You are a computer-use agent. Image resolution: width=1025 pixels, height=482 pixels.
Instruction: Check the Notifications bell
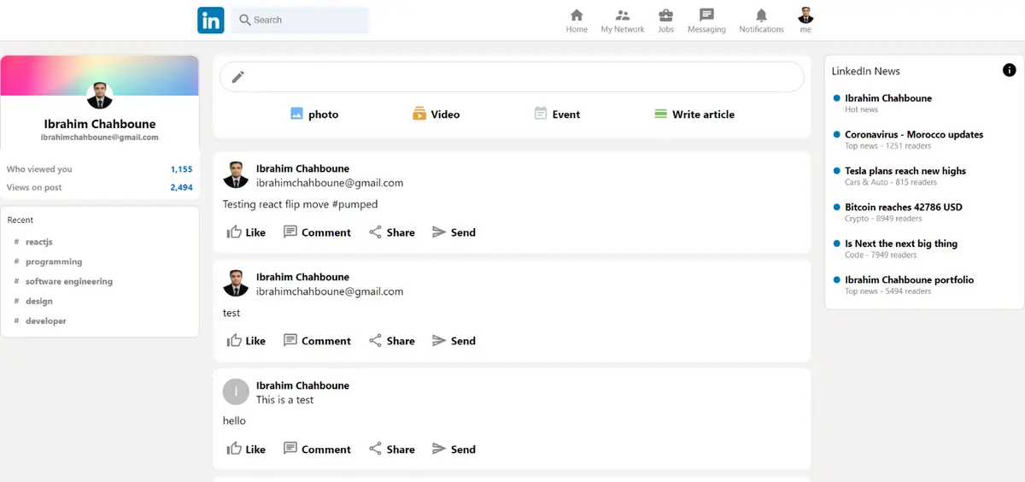761,15
